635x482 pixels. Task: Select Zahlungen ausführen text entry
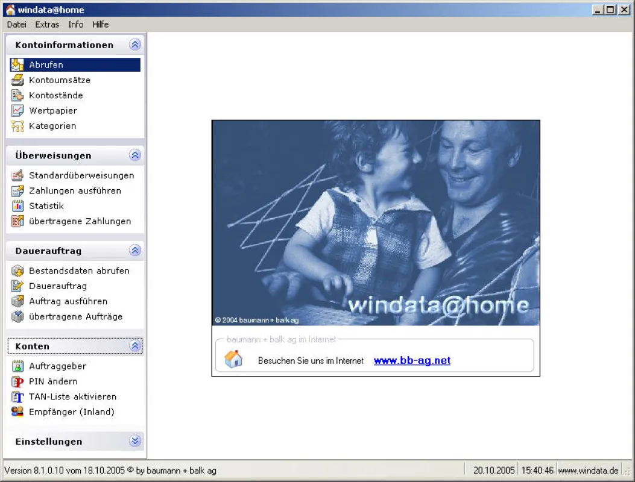(x=75, y=190)
